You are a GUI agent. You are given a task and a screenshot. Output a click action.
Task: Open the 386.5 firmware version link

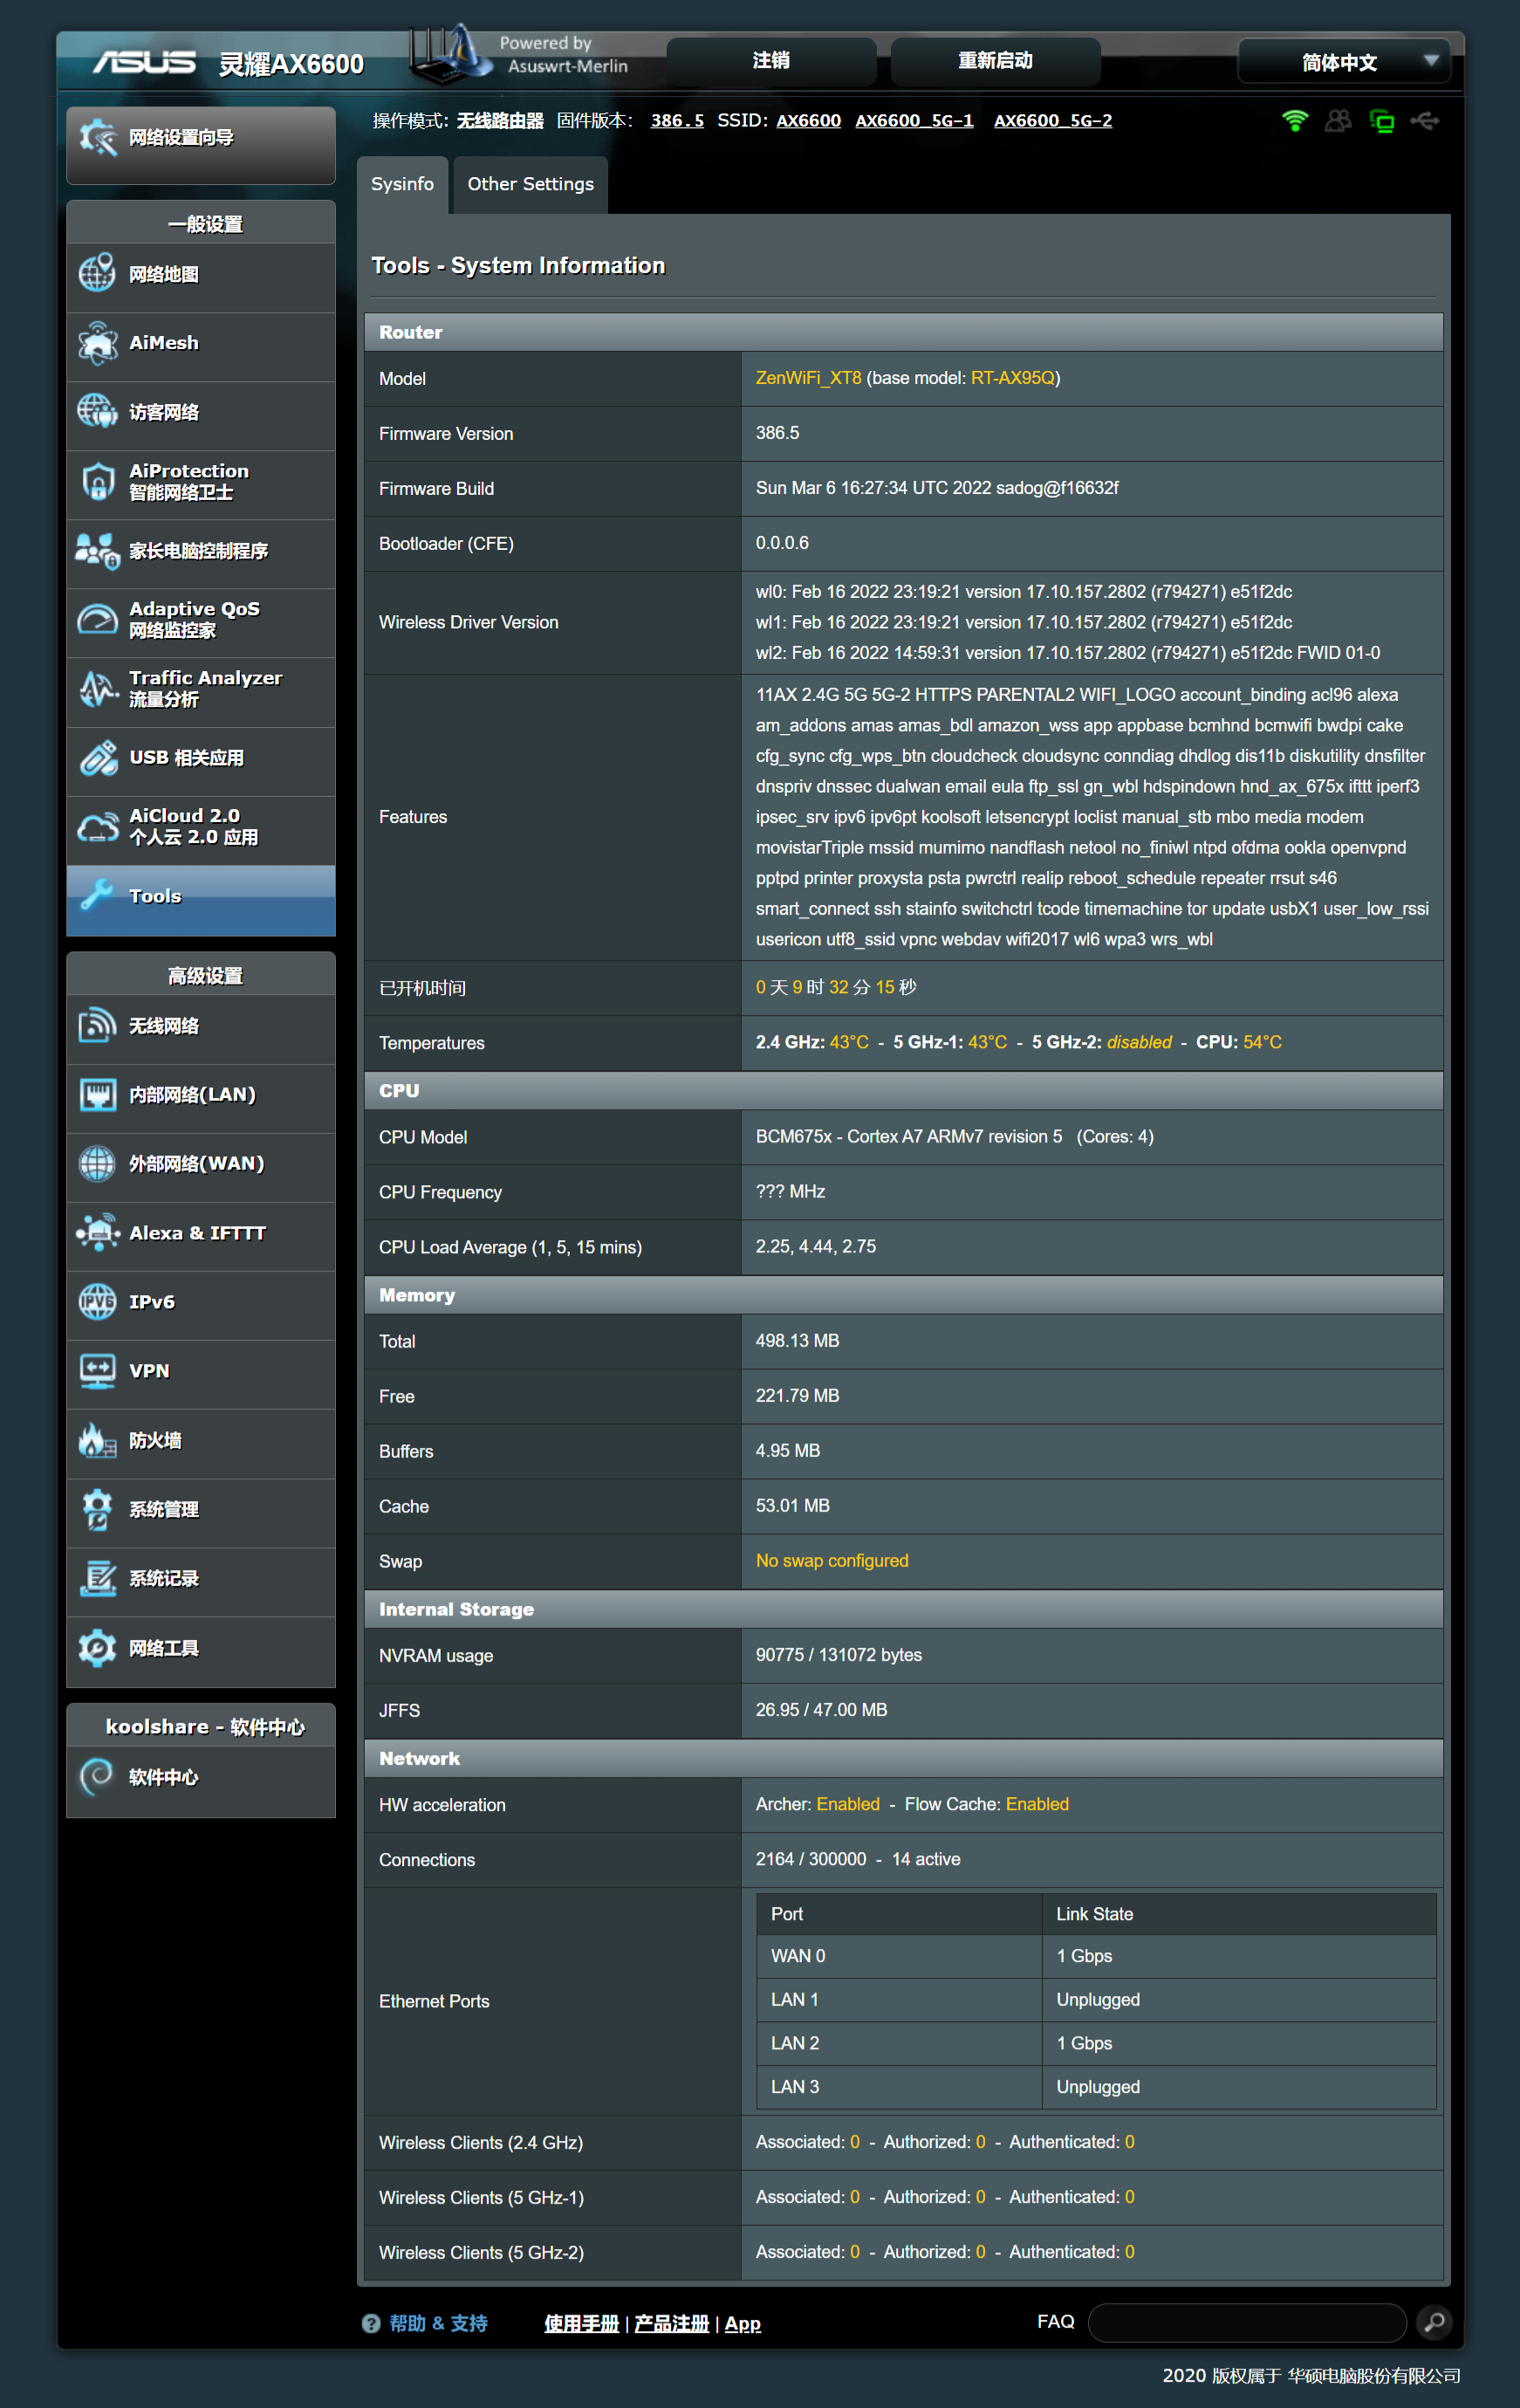[x=677, y=121]
